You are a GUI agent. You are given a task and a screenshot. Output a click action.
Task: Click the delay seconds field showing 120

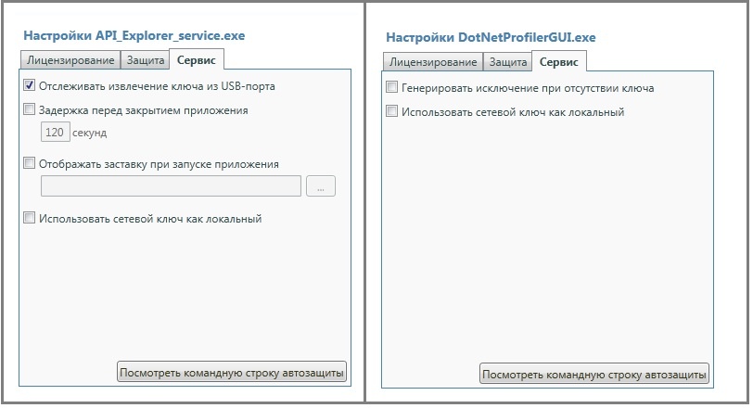[x=55, y=133]
